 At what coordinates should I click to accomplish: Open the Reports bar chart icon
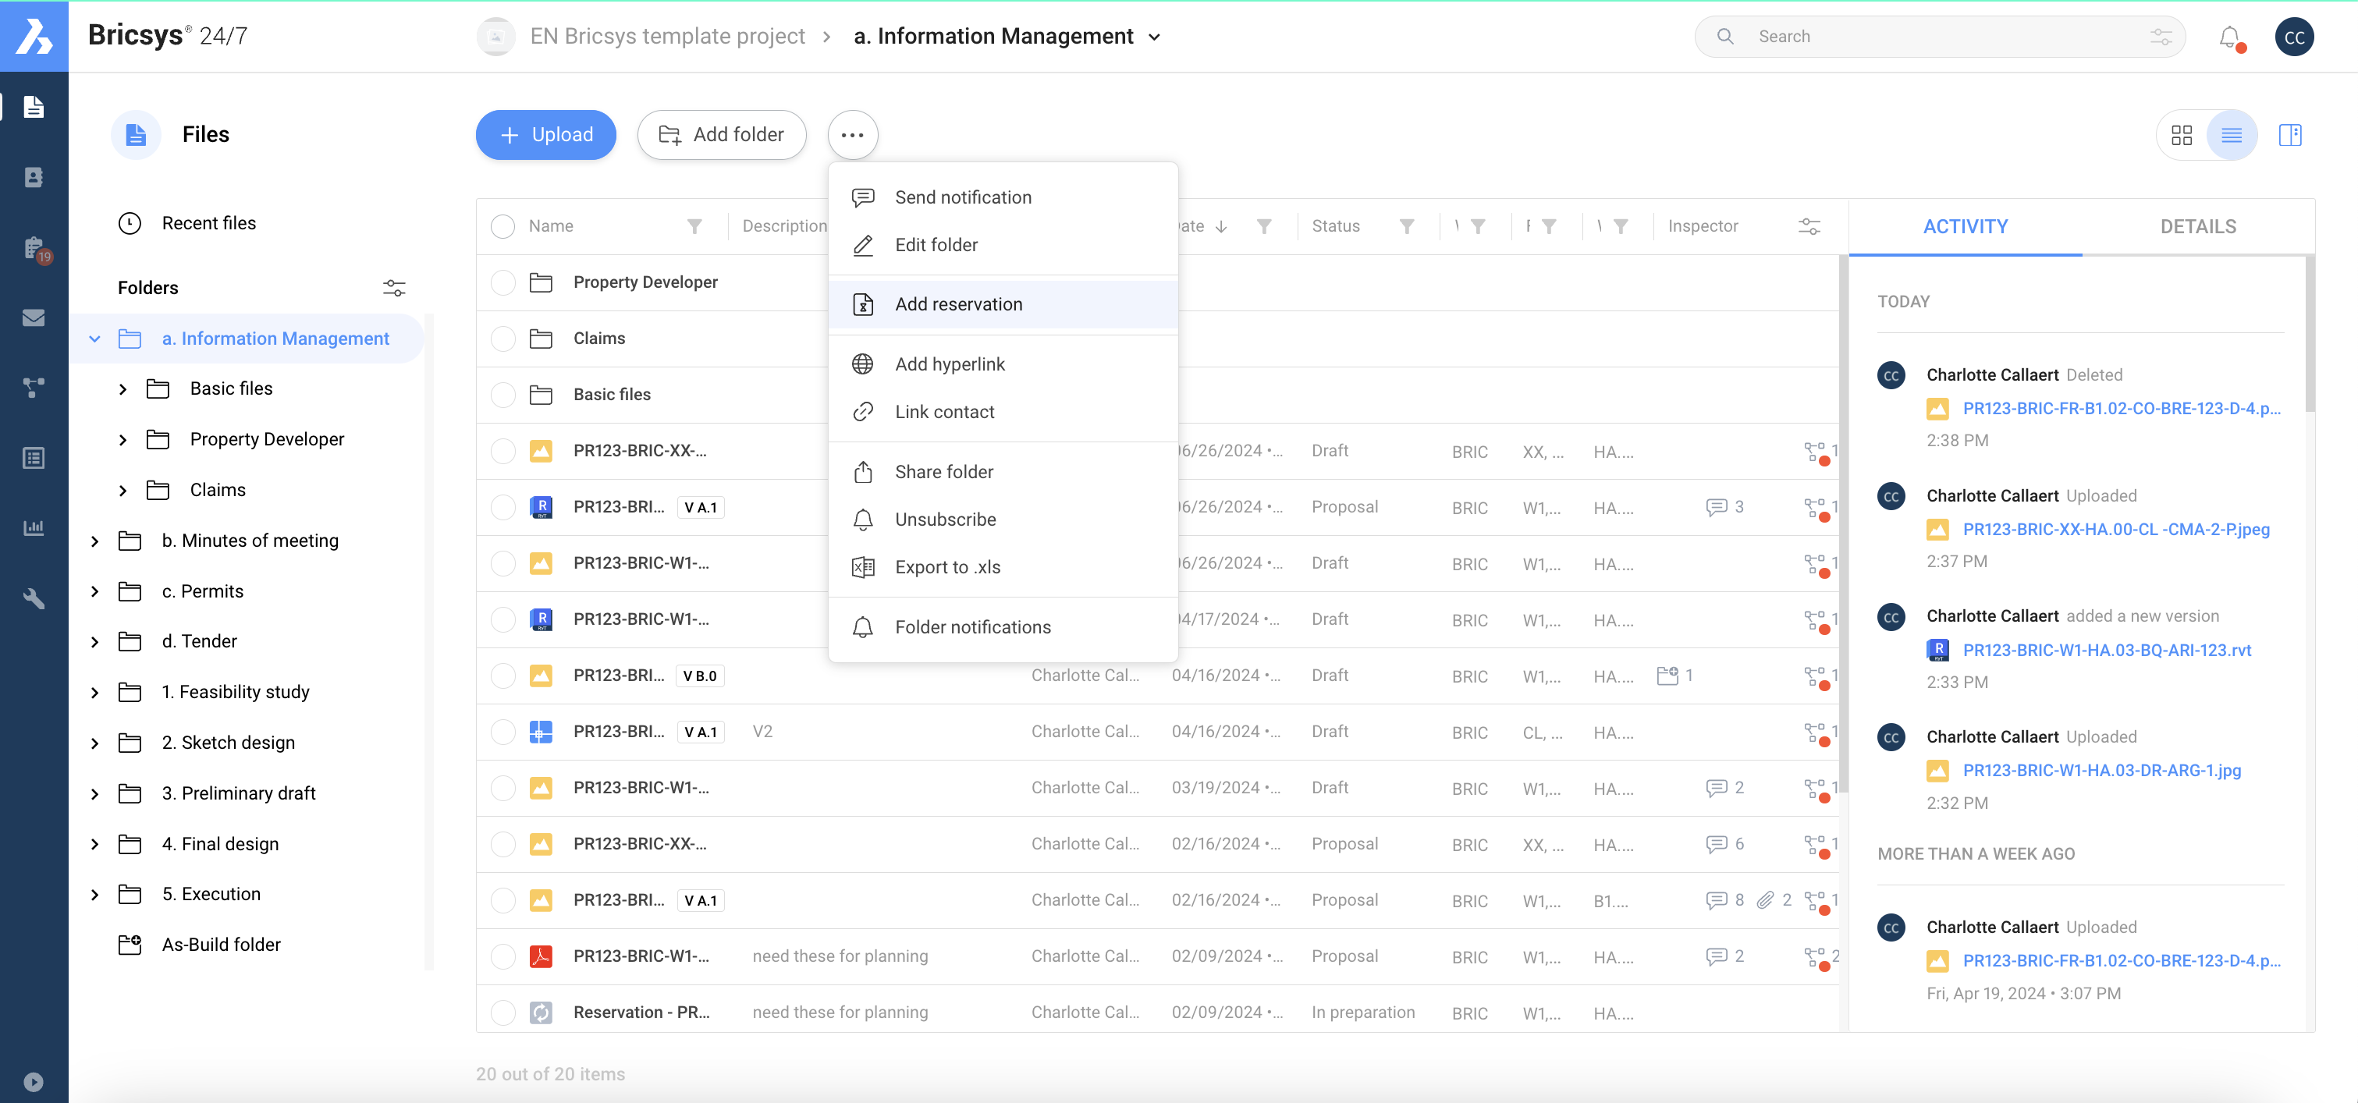[34, 527]
